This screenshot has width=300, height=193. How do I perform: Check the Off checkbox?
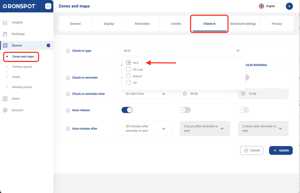tap(129, 83)
